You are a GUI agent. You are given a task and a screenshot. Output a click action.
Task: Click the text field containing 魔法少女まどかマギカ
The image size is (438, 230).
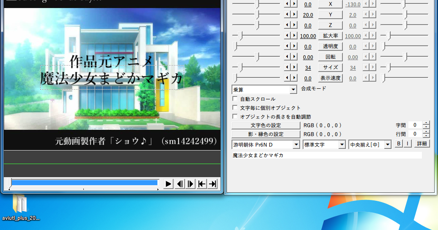(327, 156)
